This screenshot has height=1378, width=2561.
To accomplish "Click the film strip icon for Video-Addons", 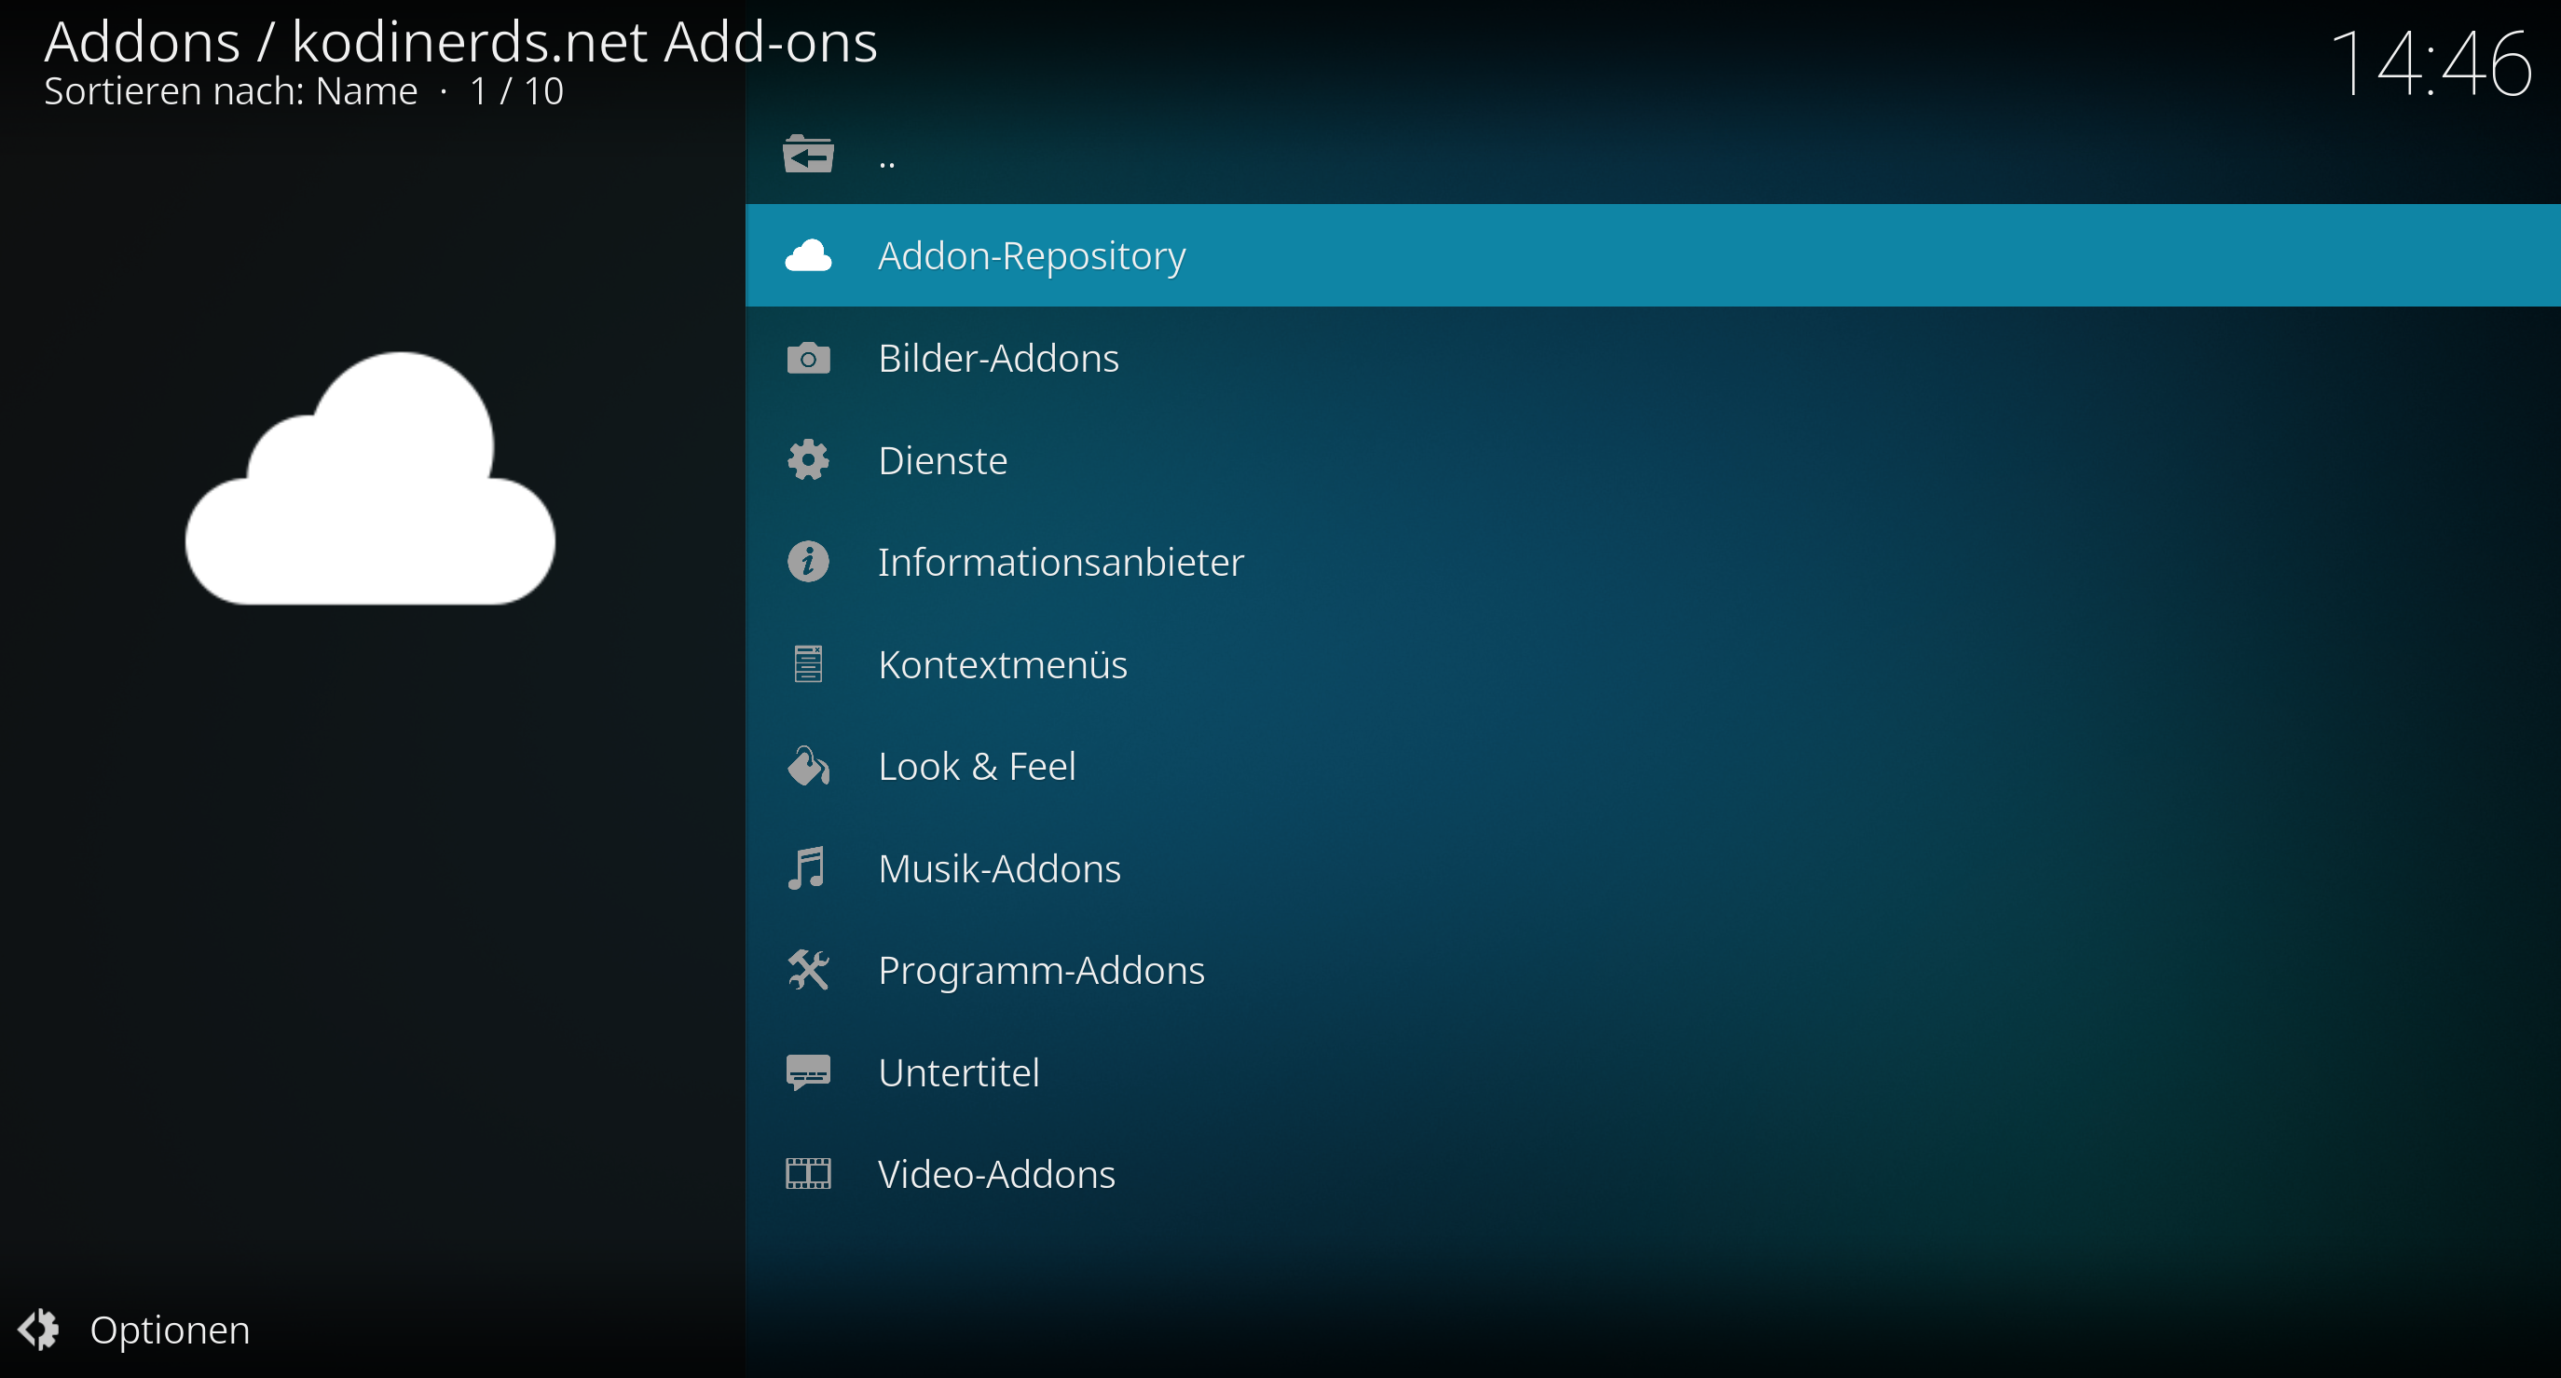I will click(x=808, y=1173).
